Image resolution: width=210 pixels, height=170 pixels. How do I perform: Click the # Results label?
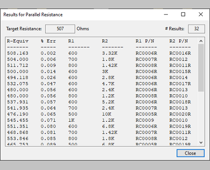point(175,29)
